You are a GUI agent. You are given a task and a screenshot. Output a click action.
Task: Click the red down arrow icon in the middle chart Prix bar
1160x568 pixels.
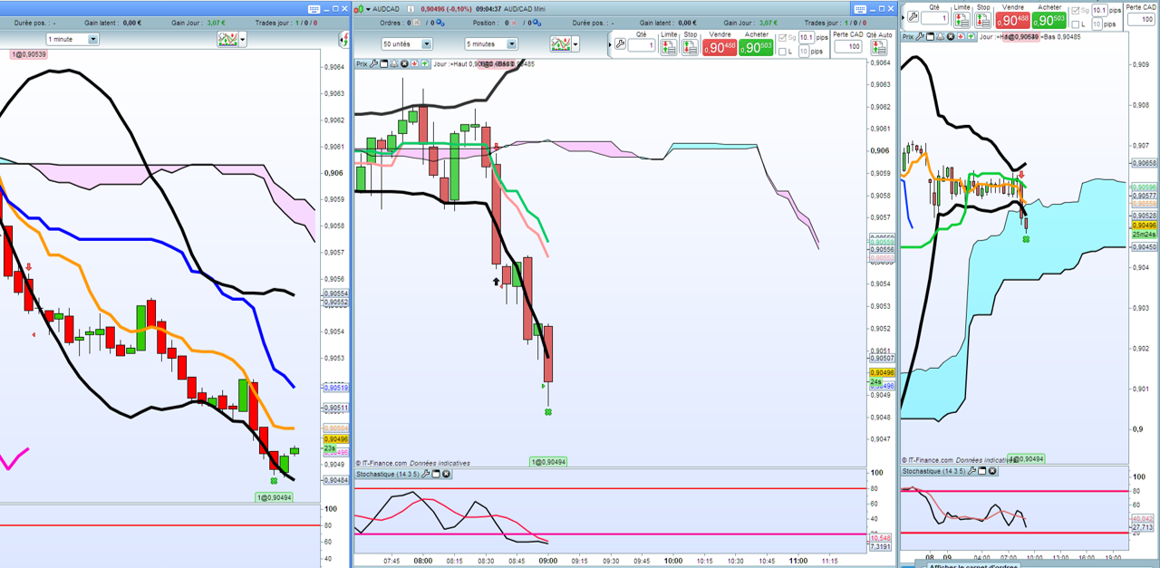point(414,64)
